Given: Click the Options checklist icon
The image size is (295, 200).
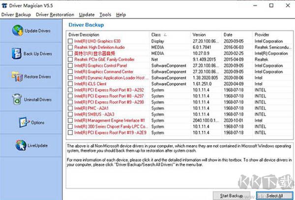Looking at the screenshot, I should point(24,123).
